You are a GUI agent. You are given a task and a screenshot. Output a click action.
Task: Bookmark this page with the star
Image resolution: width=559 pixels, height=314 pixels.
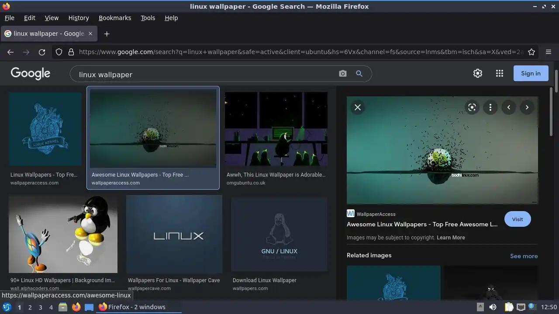click(531, 52)
